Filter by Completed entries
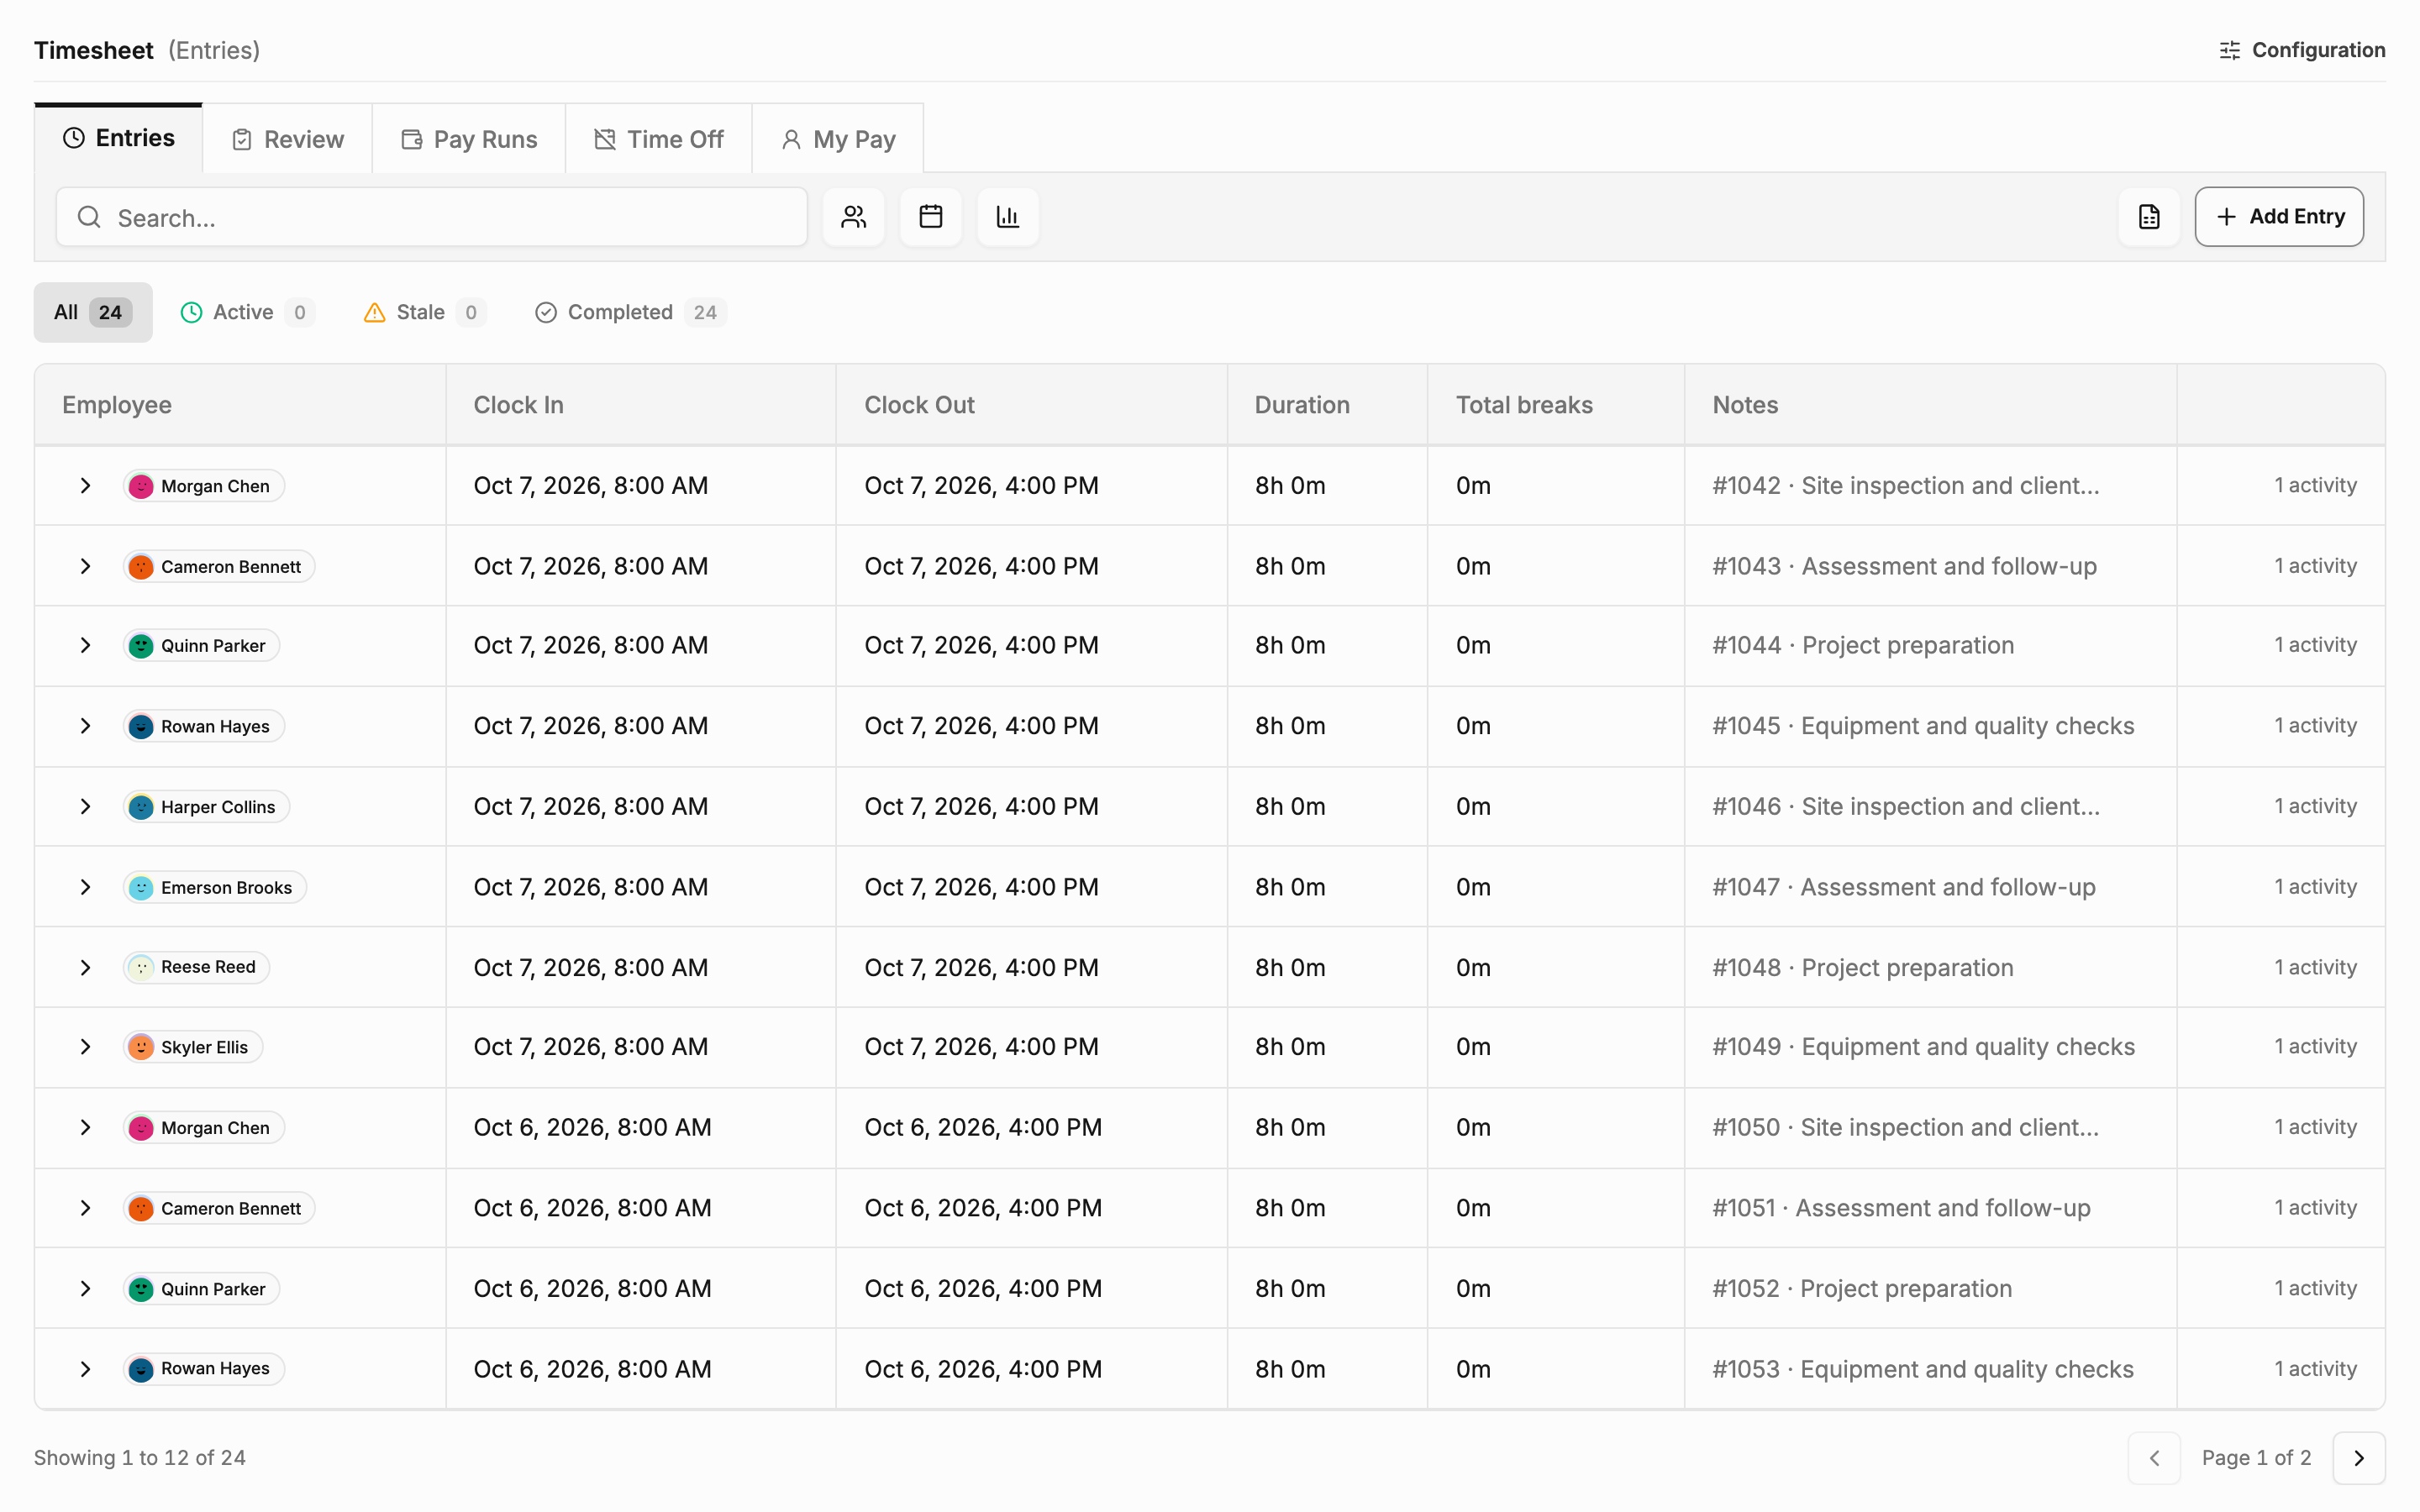 630,312
